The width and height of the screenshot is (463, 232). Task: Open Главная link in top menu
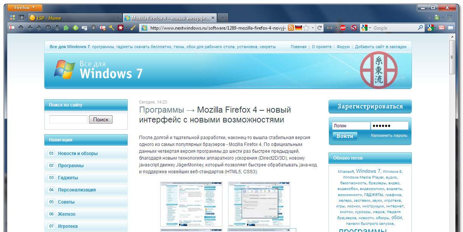click(x=299, y=47)
